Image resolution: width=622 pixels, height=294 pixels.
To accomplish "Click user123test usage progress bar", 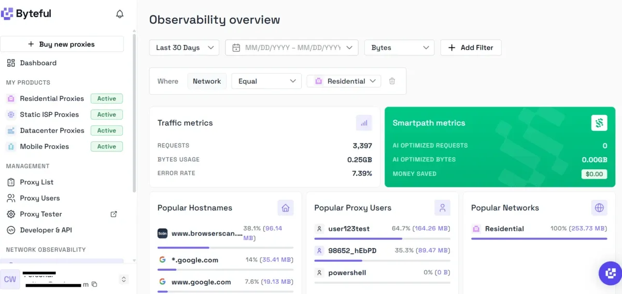I will click(x=382, y=239).
